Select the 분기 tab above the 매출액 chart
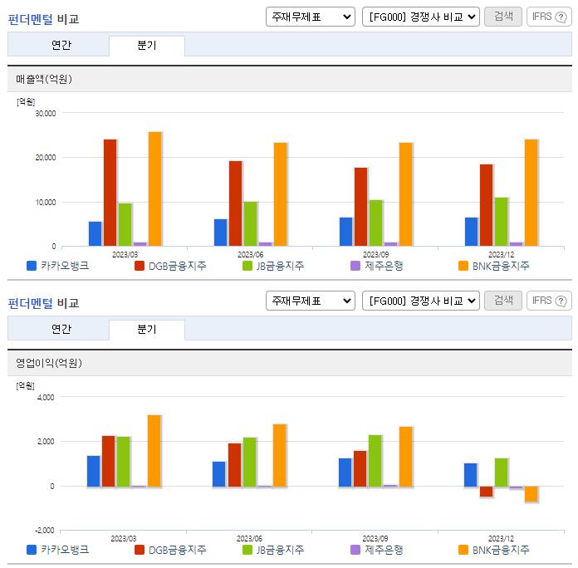The width and height of the screenshot is (578, 568). tap(147, 45)
